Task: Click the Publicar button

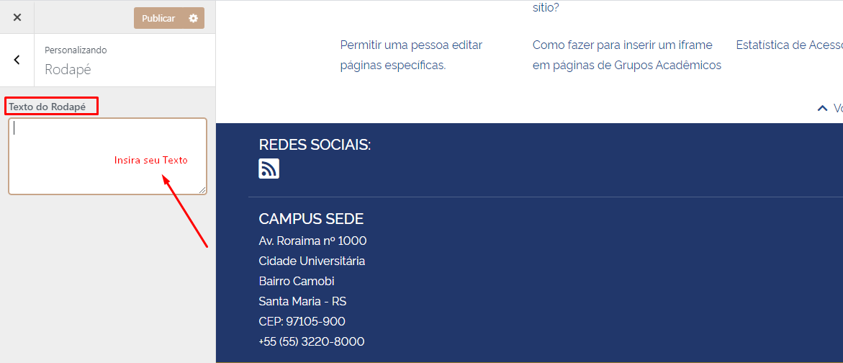Action: point(158,19)
